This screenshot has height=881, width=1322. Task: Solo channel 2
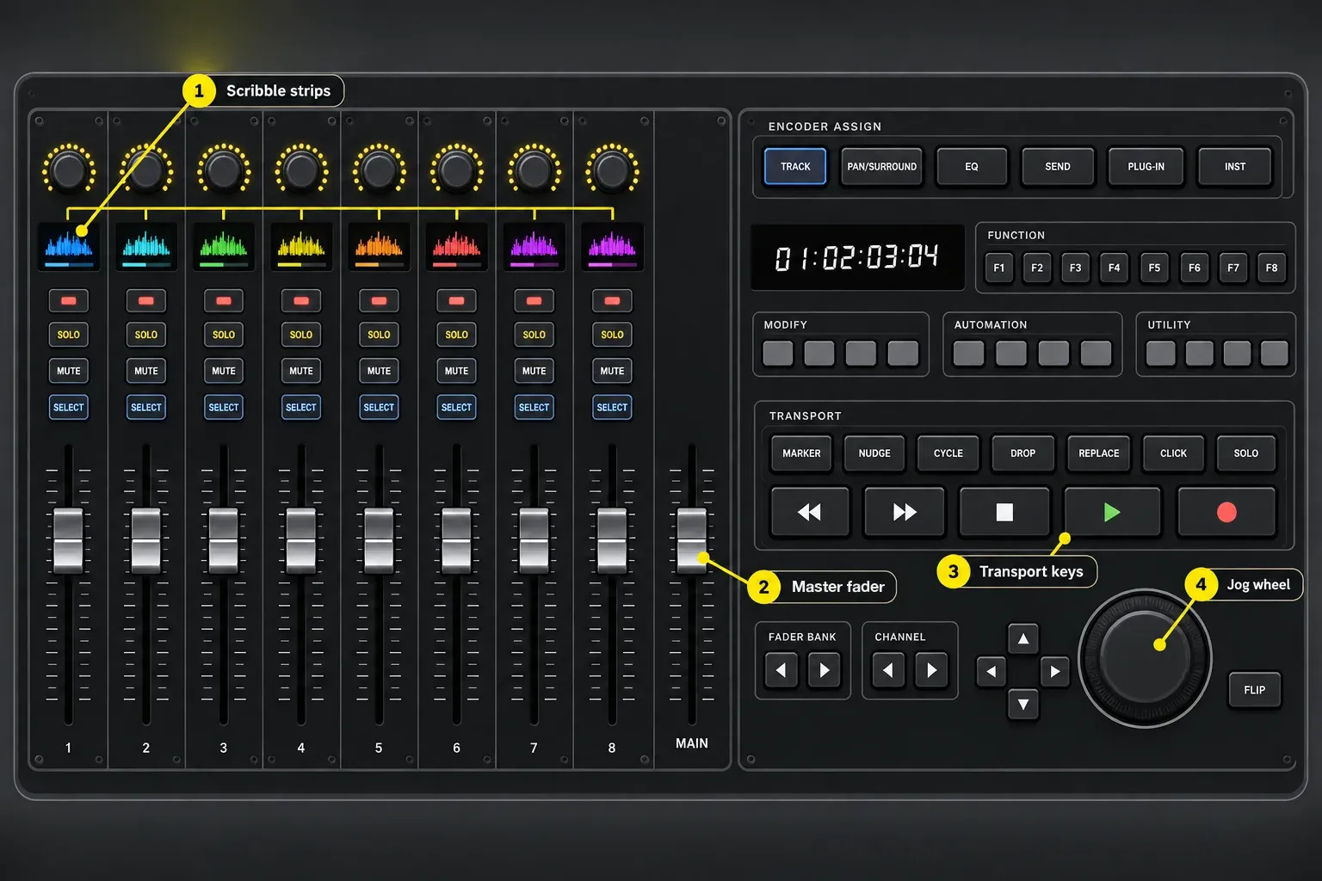(x=146, y=335)
